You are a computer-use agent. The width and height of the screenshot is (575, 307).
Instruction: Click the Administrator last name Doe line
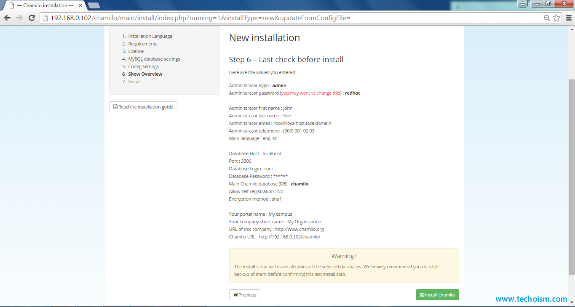[x=260, y=116]
